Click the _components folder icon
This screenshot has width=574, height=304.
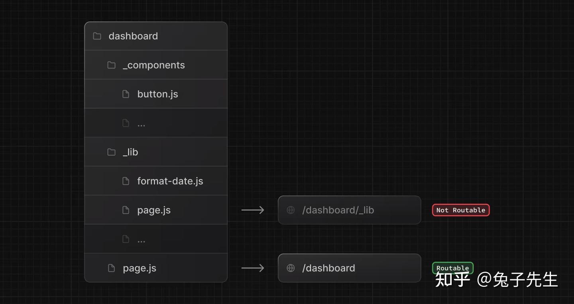click(112, 65)
